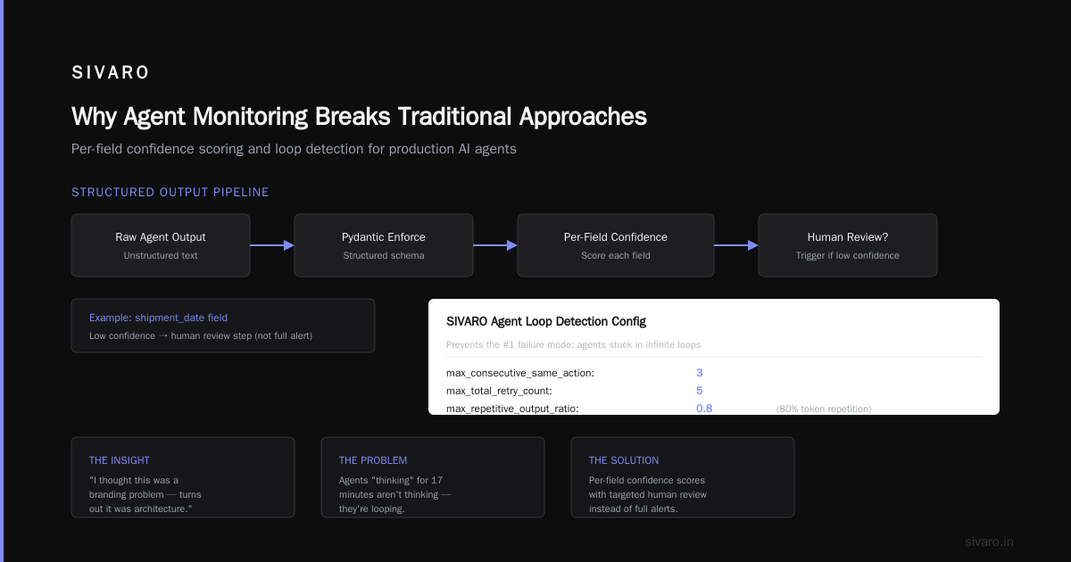1071x562 pixels.
Task: Open the sivaro.in link
Action: click(990, 541)
